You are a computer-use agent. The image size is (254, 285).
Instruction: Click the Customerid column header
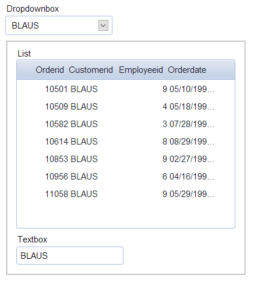[x=91, y=70]
